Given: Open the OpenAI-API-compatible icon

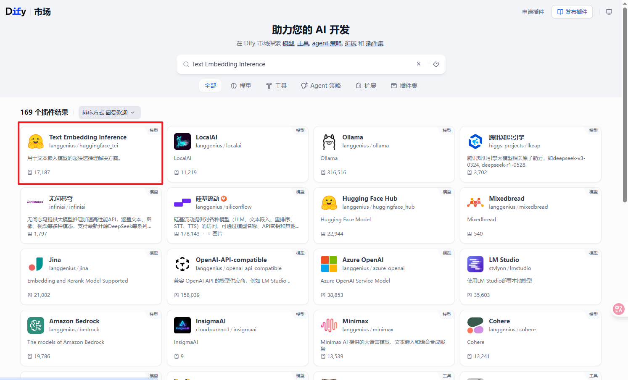Looking at the screenshot, I should 182,264.
